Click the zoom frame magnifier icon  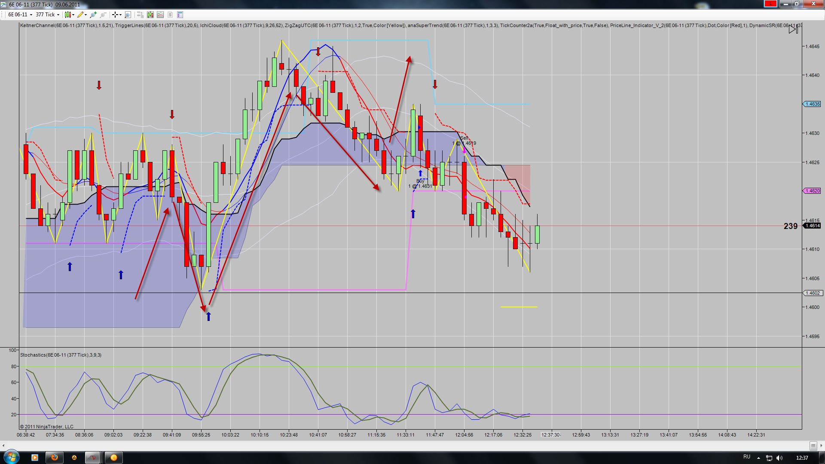pyautogui.click(x=128, y=15)
